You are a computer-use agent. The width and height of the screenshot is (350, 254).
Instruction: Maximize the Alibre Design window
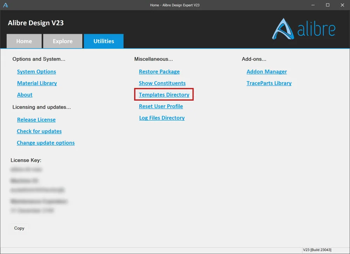(x=328, y=5)
